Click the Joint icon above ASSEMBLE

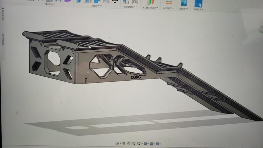pyautogui.click(x=135, y=2)
